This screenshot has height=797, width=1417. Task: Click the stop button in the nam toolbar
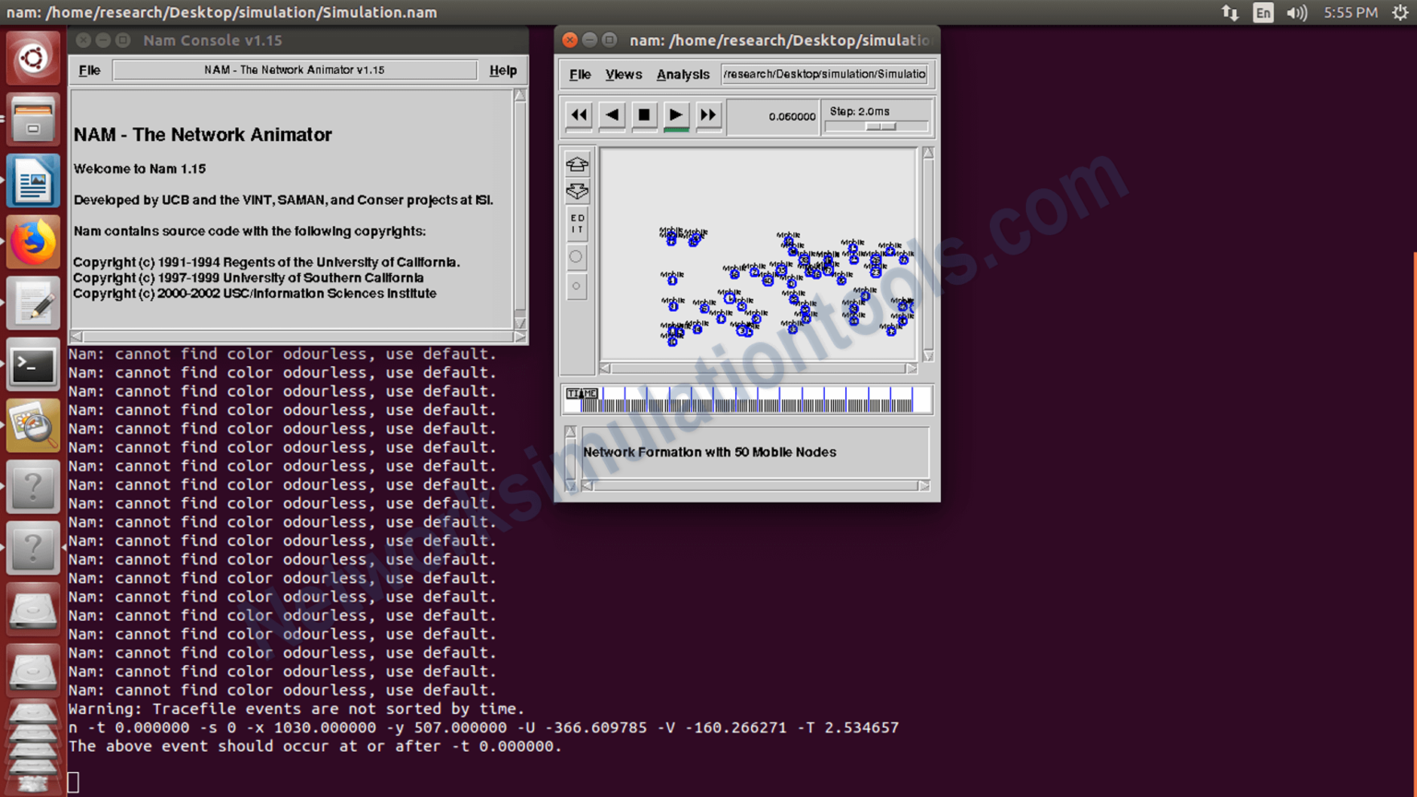[643, 114]
